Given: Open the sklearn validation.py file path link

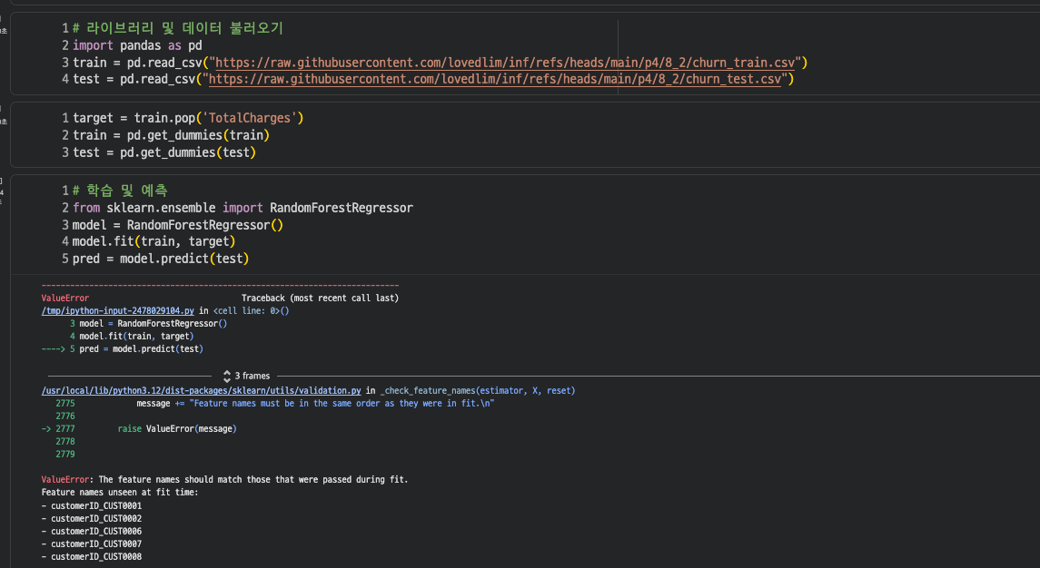Looking at the screenshot, I should point(202,390).
